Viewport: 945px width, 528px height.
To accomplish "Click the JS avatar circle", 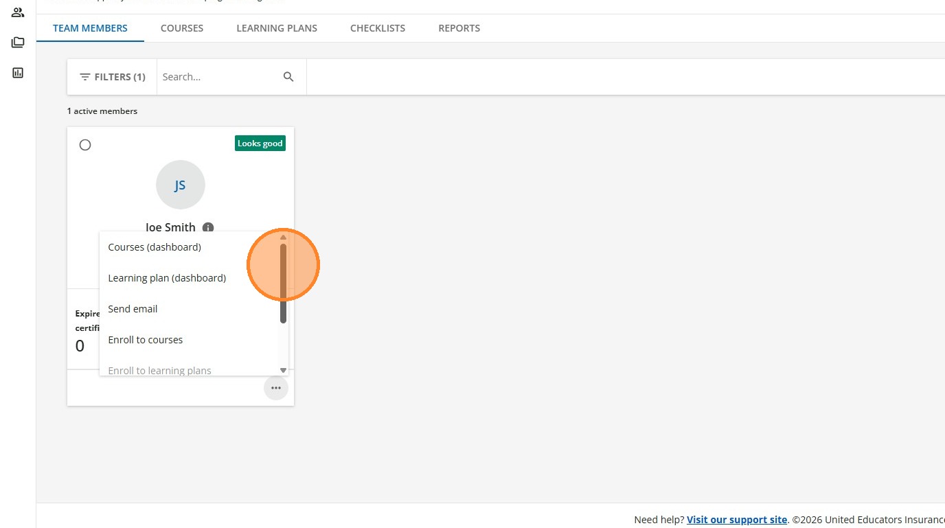I will coord(181,185).
